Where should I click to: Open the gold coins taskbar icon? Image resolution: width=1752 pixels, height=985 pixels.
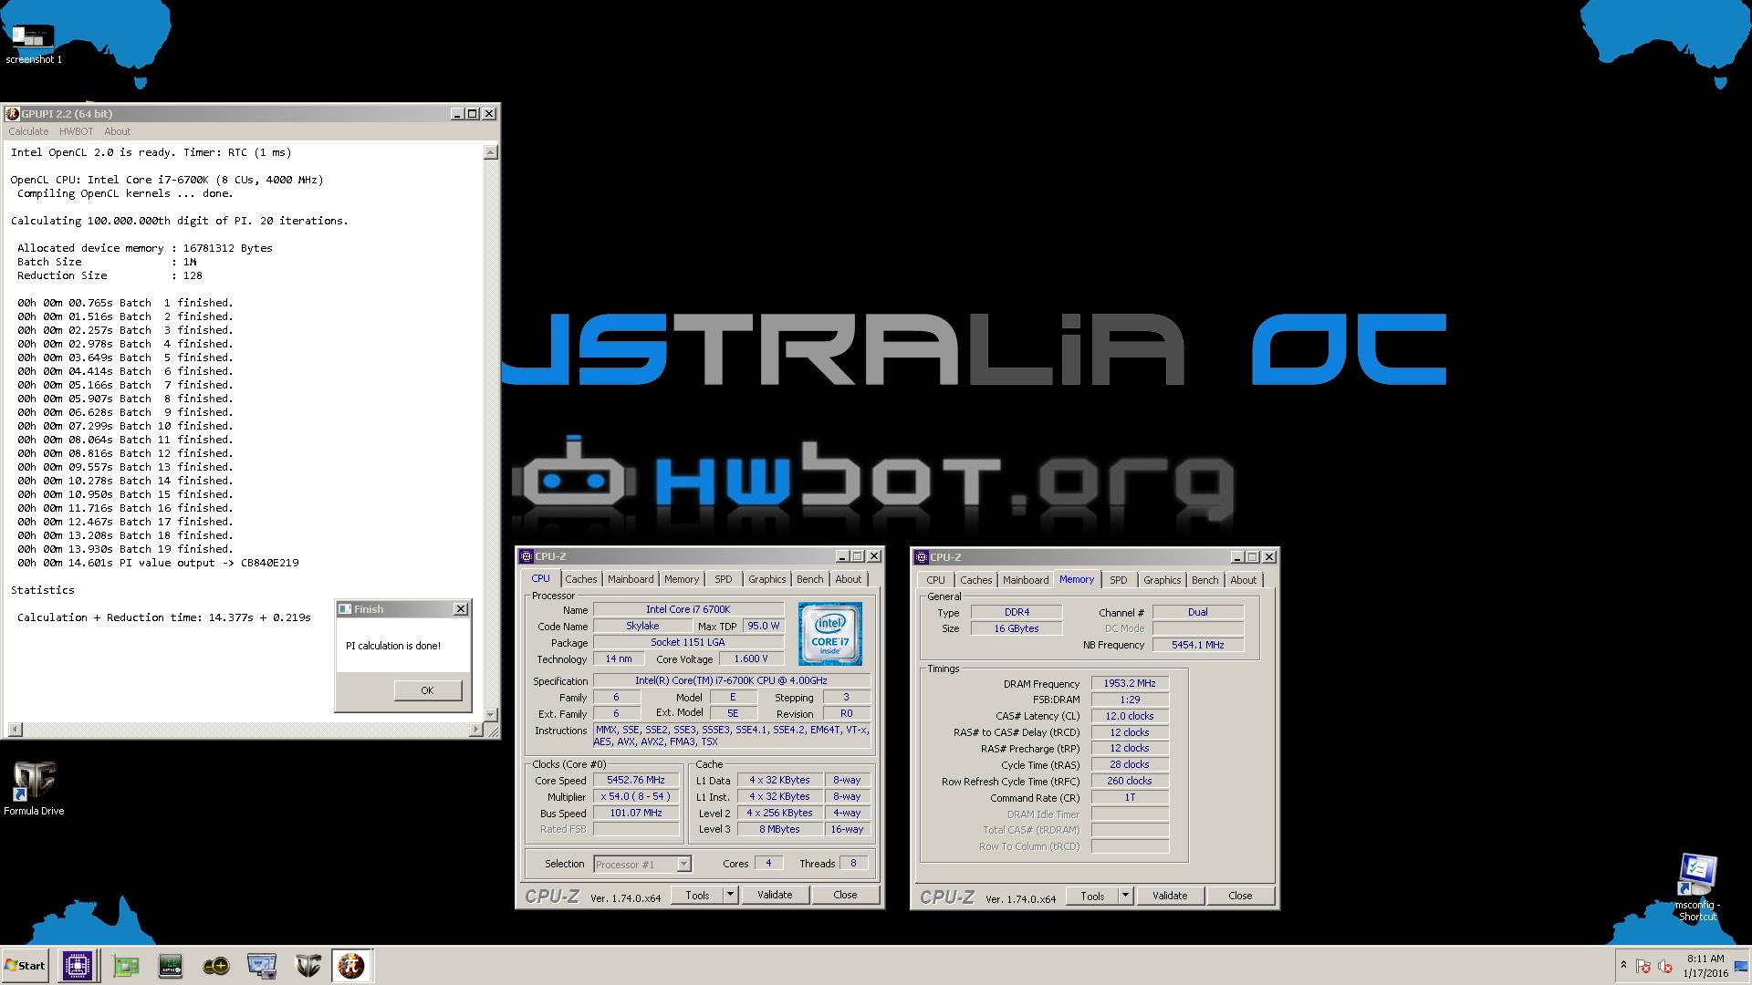point(216,965)
